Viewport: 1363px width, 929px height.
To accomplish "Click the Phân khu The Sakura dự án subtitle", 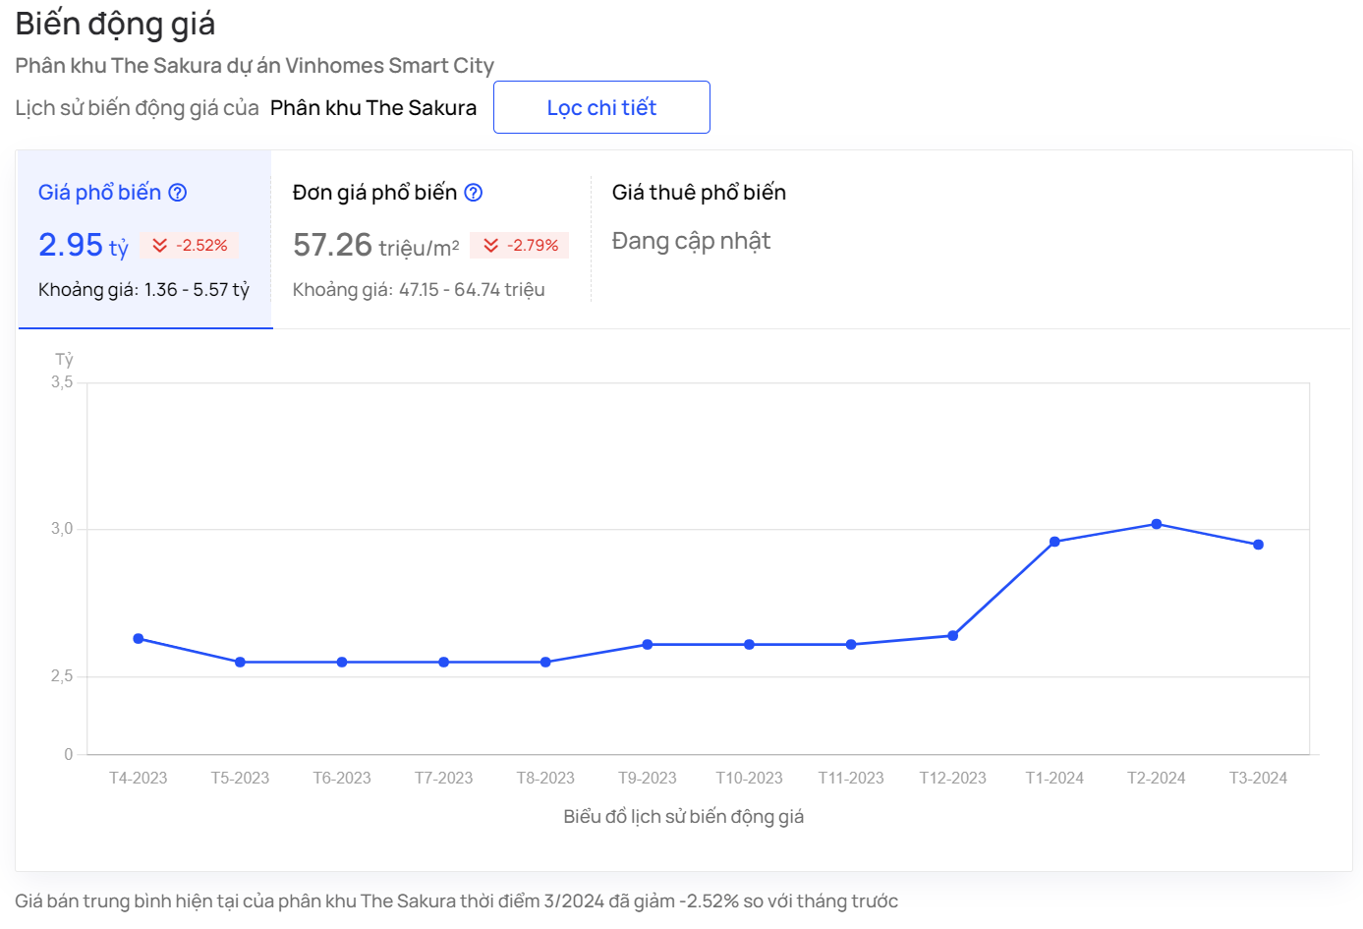I will 255,66.
